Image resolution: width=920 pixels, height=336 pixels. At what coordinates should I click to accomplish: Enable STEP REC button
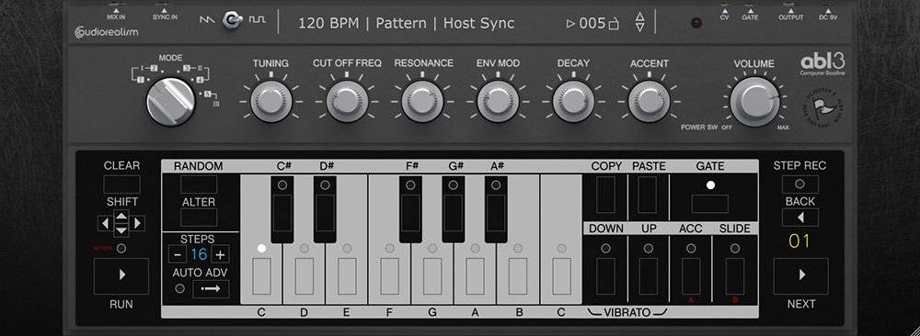click(799, 185)
